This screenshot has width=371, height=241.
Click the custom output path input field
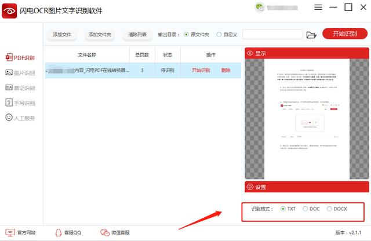tap(272, 35)
